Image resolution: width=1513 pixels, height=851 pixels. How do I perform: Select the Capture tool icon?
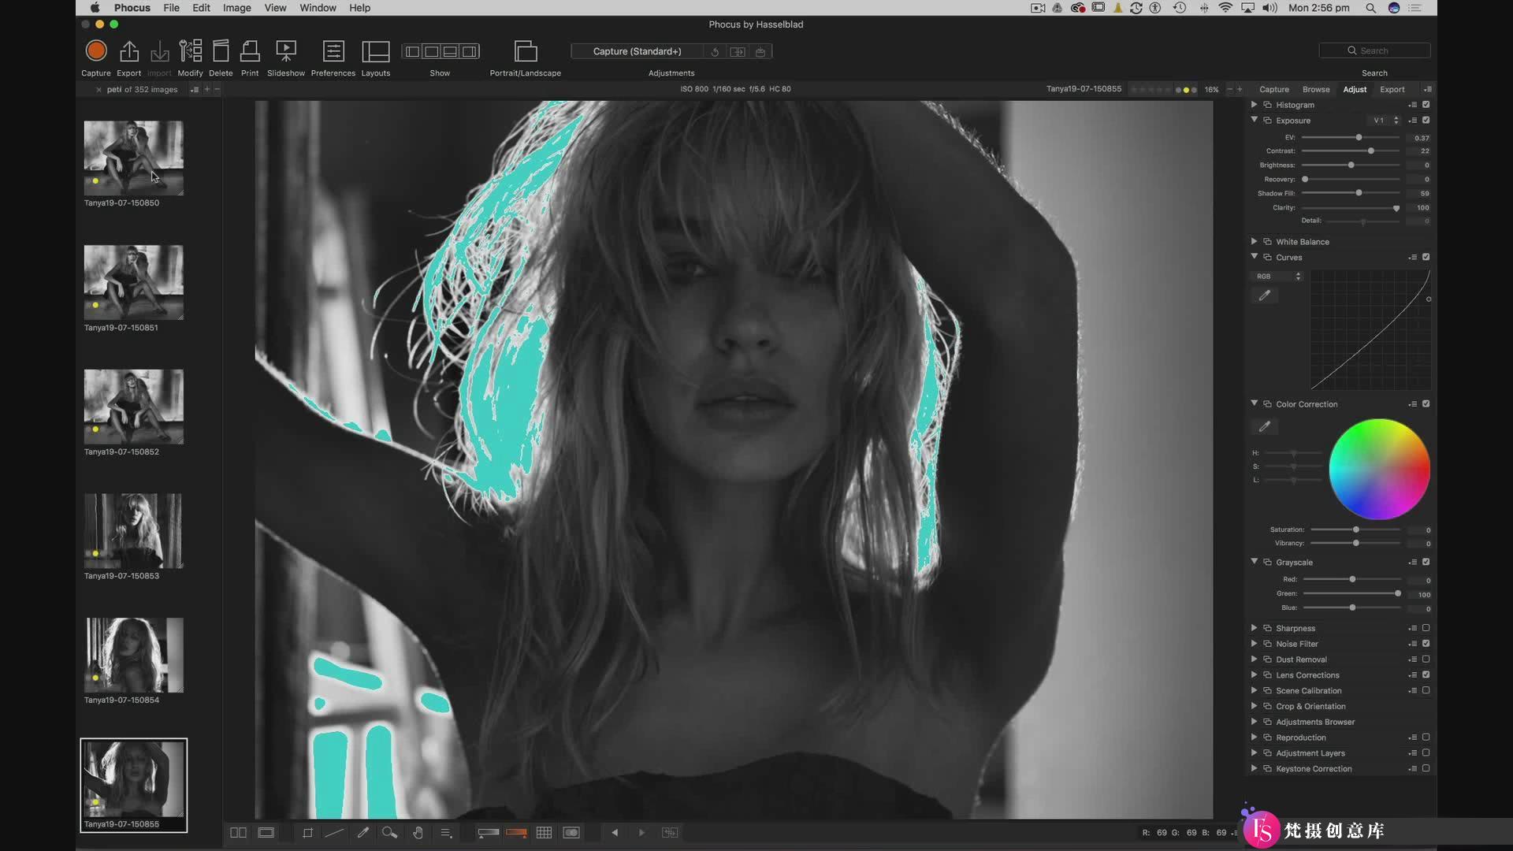pos(95,50)
